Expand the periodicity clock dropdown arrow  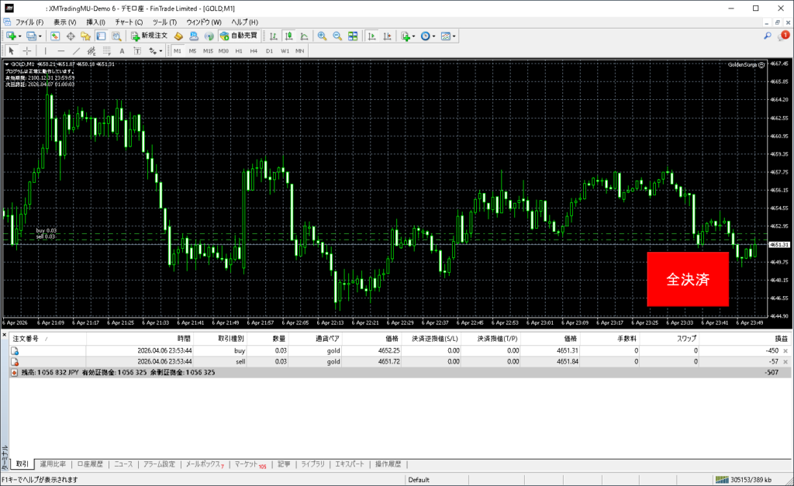[x=435, y=36]
